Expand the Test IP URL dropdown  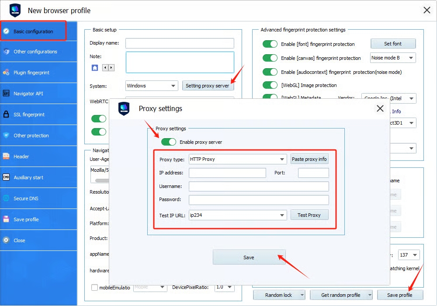tap(238, 215)
